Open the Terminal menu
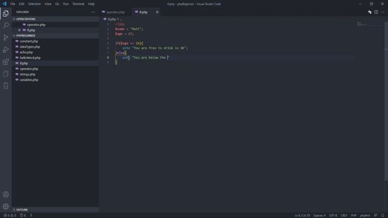This screenshot has height=218, width=388. pyautogui.click(x=78, y=4)
